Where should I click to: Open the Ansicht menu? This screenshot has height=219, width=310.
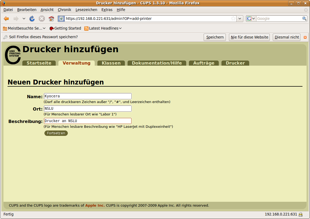point(47,10)
